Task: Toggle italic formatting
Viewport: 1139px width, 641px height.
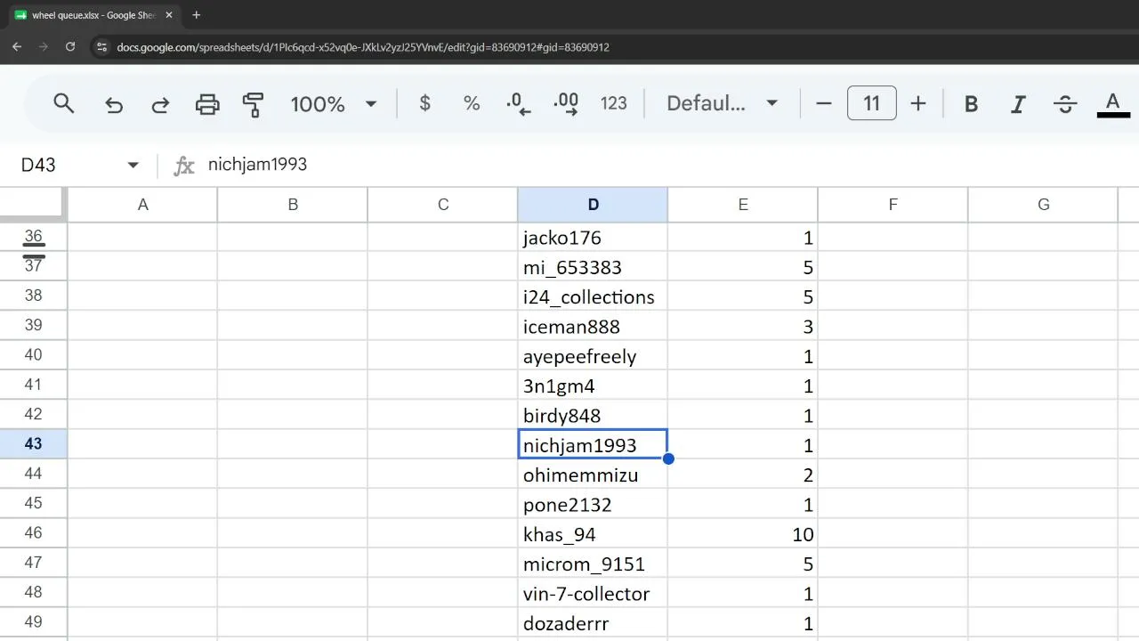Action: [x=1018, y=104]
